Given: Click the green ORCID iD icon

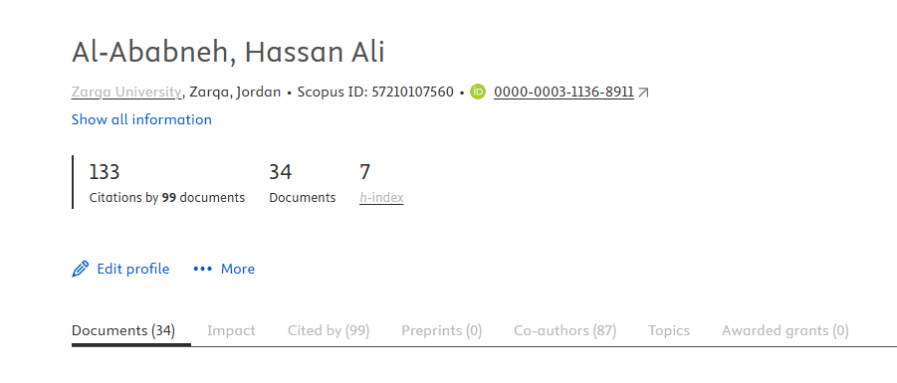Looking at the screenshot, I should pos(478,92).
